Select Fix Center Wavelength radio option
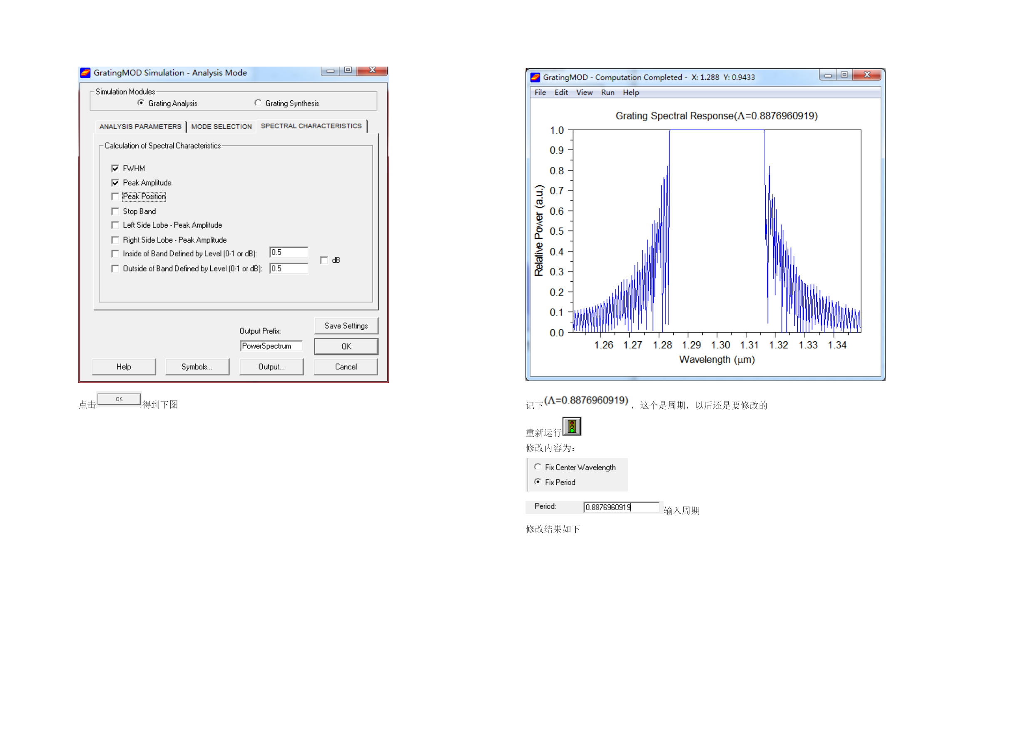The image size is (1033, 730). coord(538,467)
